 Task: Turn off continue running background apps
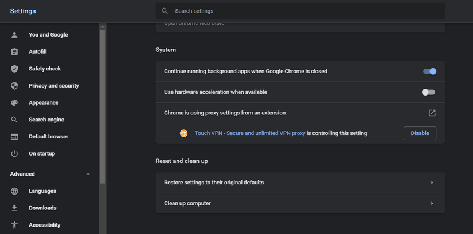tap(429, 72)
